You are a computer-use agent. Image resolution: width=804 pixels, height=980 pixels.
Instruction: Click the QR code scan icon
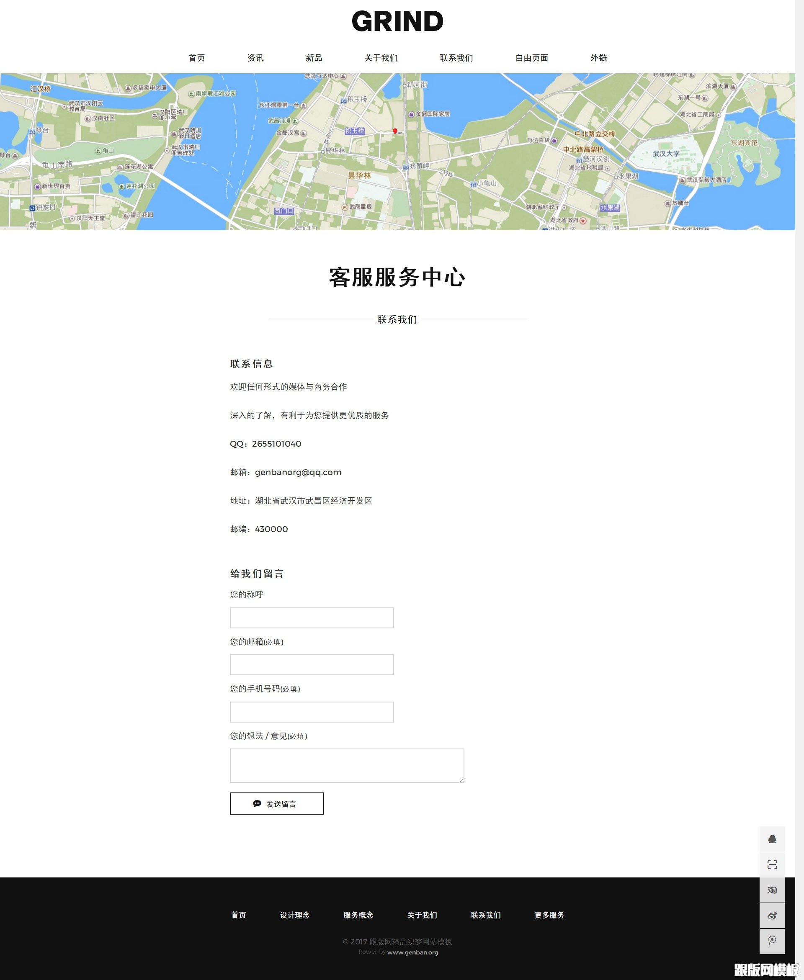tap(773, 864)
